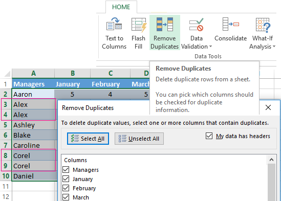Click cell containing Aaron
Screen dimensions: 281x201
pos(33,94)
